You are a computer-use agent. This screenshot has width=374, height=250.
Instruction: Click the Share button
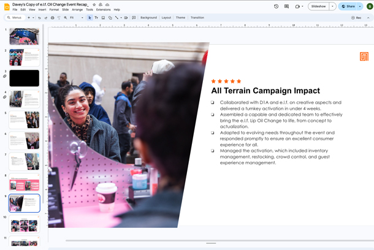coord(348,7)
